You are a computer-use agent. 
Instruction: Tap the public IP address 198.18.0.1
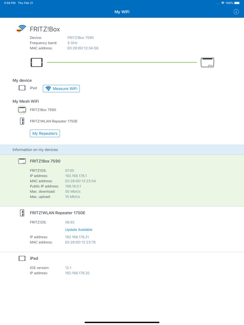[x=73, y=186]
